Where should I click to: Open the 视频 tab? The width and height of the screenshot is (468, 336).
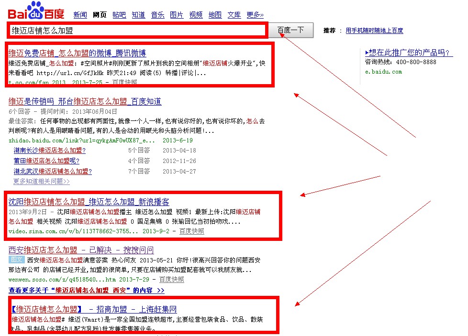[196, 15]
